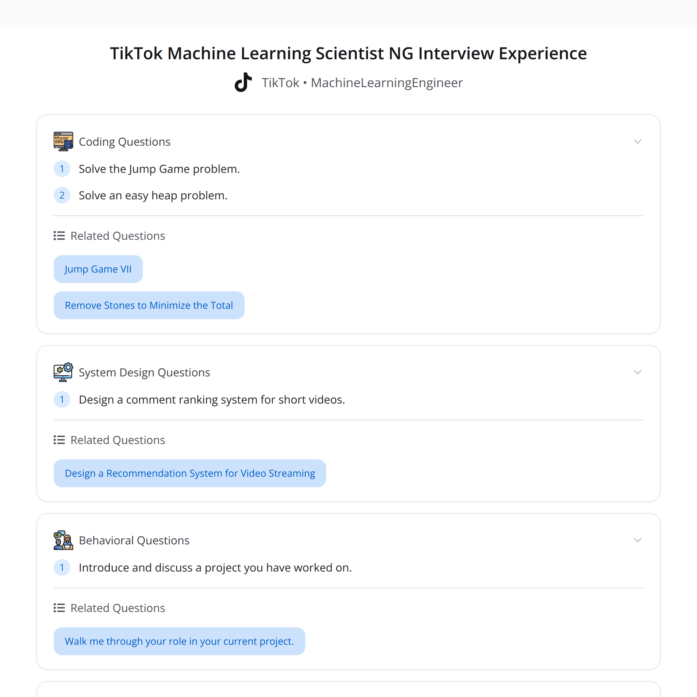Screen dimensions: 697x697
Task: Click the Coding Questions monitor icon
Action: pyautogui.click(x=63, y=141)
